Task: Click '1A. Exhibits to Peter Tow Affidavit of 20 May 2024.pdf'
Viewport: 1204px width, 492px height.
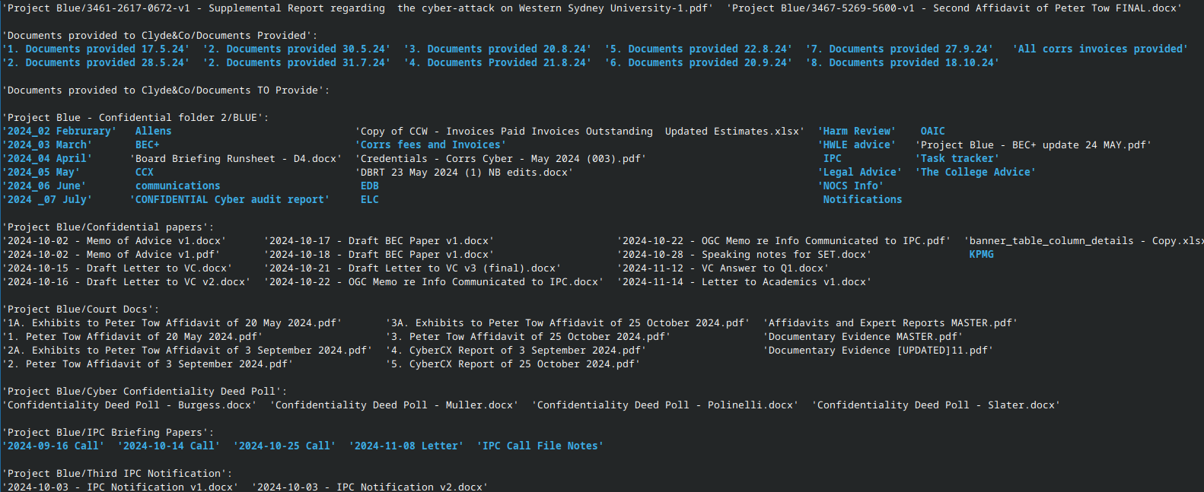Action: pos(172,322)
